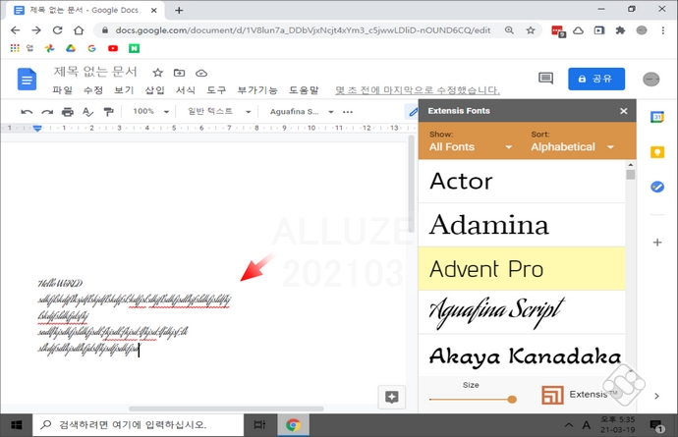This screenshot has height=437, width=678.
Task: Click the document title 제목 없는 문서
Action: (x=95, y=72)
